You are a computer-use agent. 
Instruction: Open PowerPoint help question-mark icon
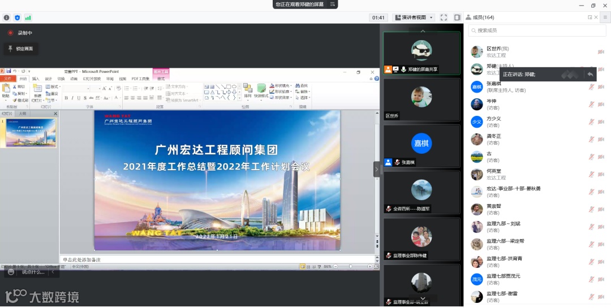[x=376, y=79]
